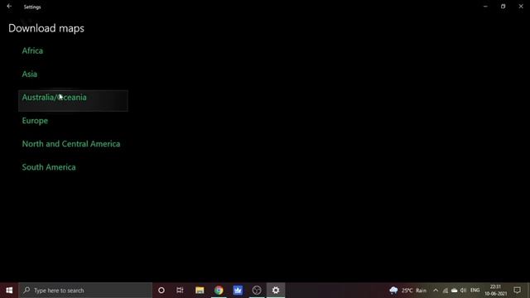Select Australia/Oceania maps region
Screen dimensions: 530x298
click(73, 100)
